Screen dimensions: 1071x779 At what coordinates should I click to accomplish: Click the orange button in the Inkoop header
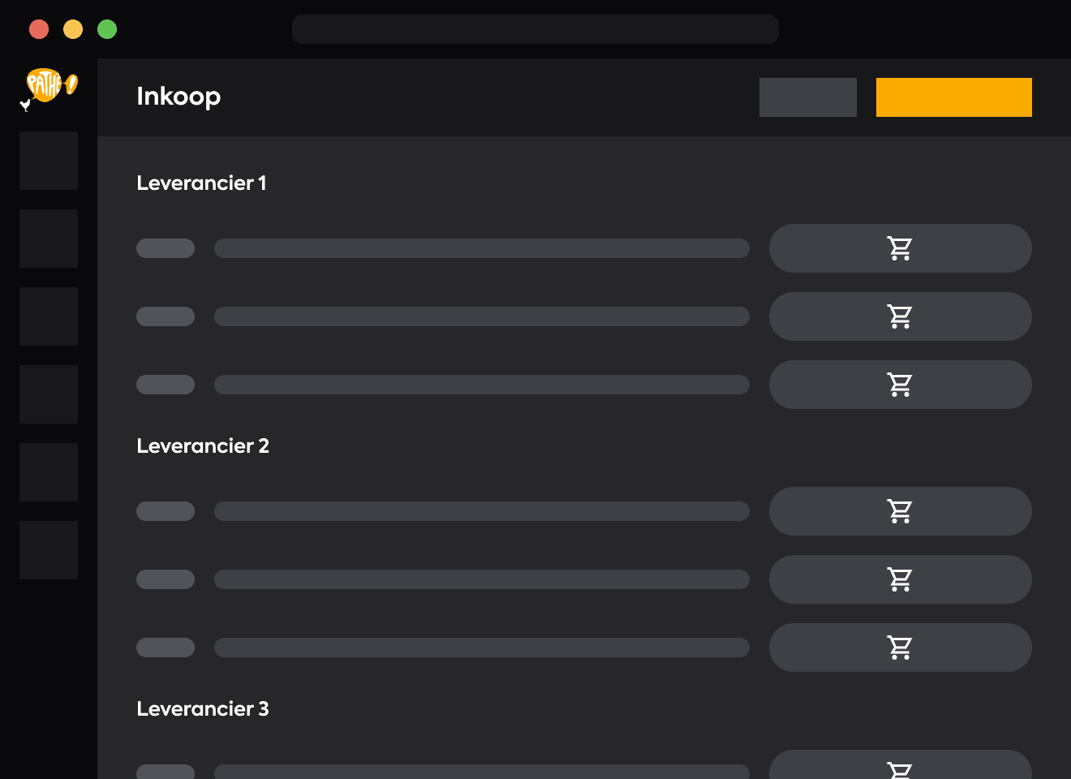coord(954,97)
